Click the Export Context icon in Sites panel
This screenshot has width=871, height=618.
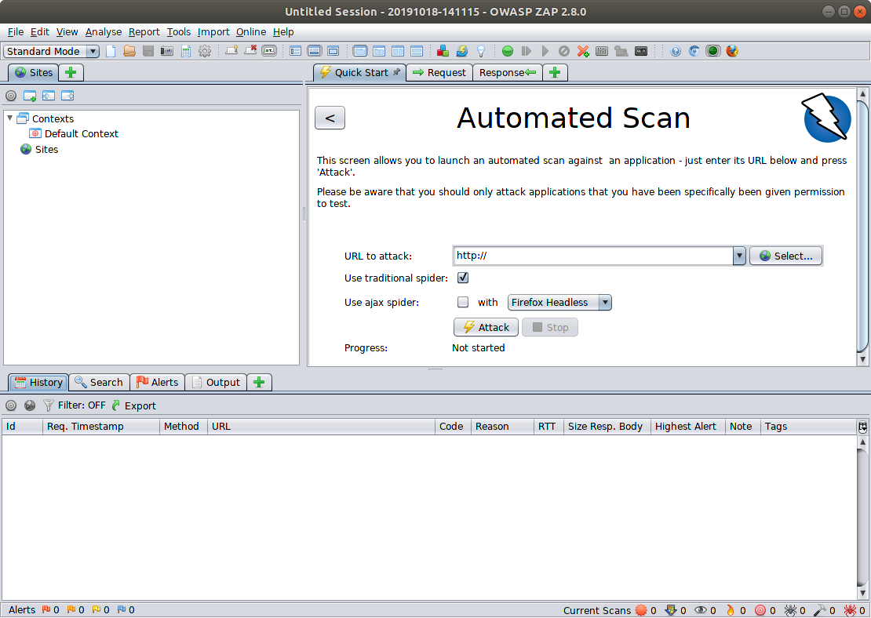coord(67,96)
